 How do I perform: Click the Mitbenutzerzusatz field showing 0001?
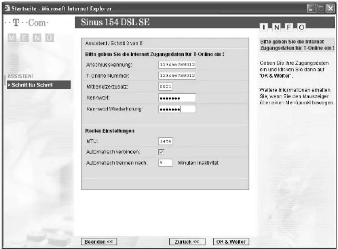[x=165, y=86]
